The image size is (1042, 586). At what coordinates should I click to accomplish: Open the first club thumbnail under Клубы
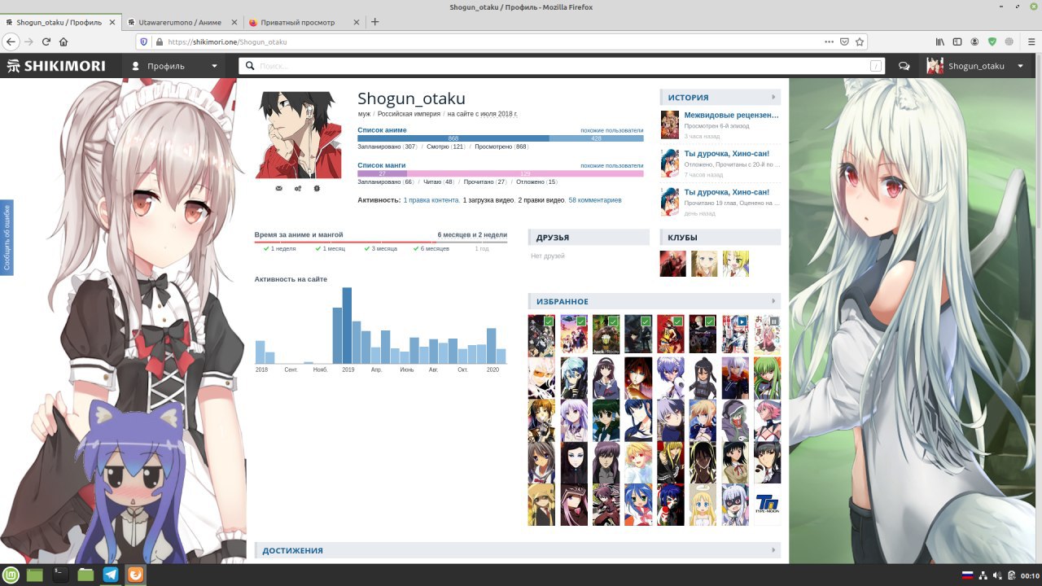tap(672, 264)
